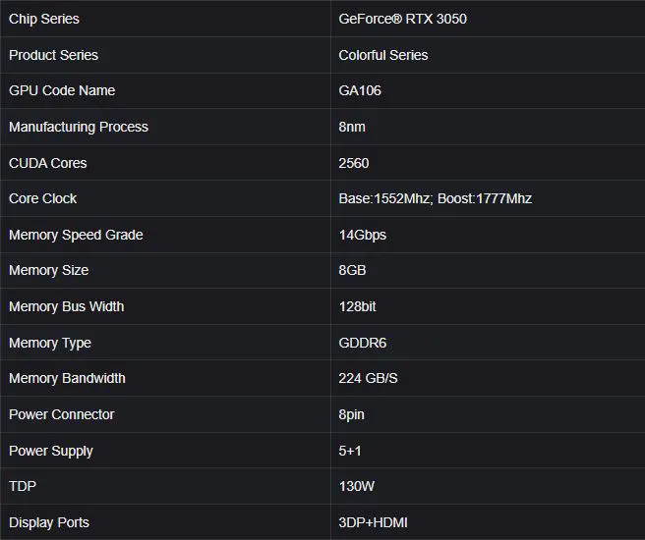Viewport: 645px width, 540px height.
Task: Select the 14Gbps memory speed value
Action: click(362, 235)
